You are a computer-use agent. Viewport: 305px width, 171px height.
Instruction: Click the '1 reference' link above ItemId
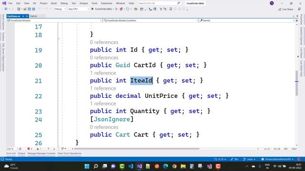pos(103,73)
